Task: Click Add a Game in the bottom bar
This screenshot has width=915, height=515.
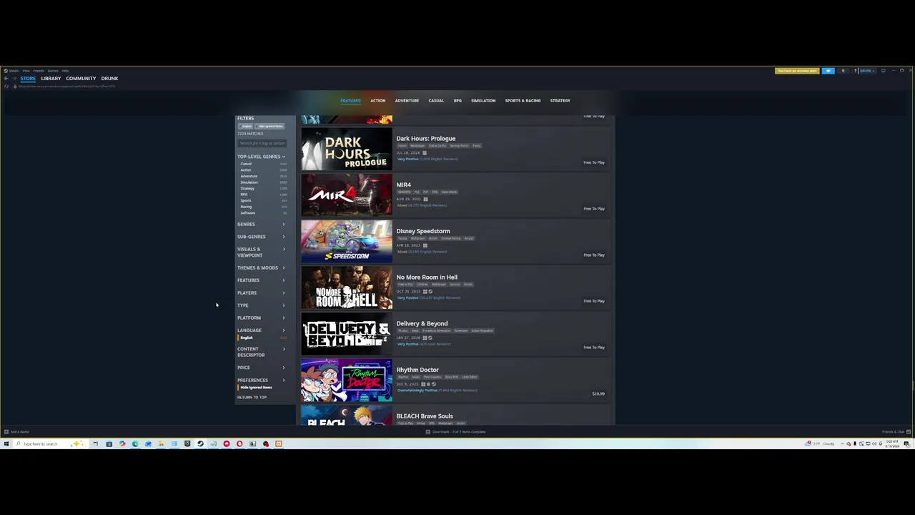Action: (x=16, y=431)
